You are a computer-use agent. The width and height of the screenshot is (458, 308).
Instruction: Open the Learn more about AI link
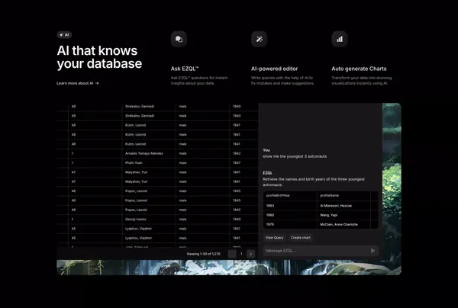pyautogui.click(x=78, y=83)
